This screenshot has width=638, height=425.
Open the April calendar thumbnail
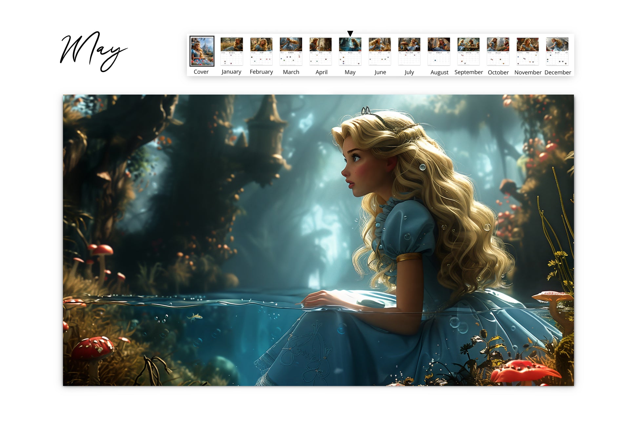click(321, 51)
